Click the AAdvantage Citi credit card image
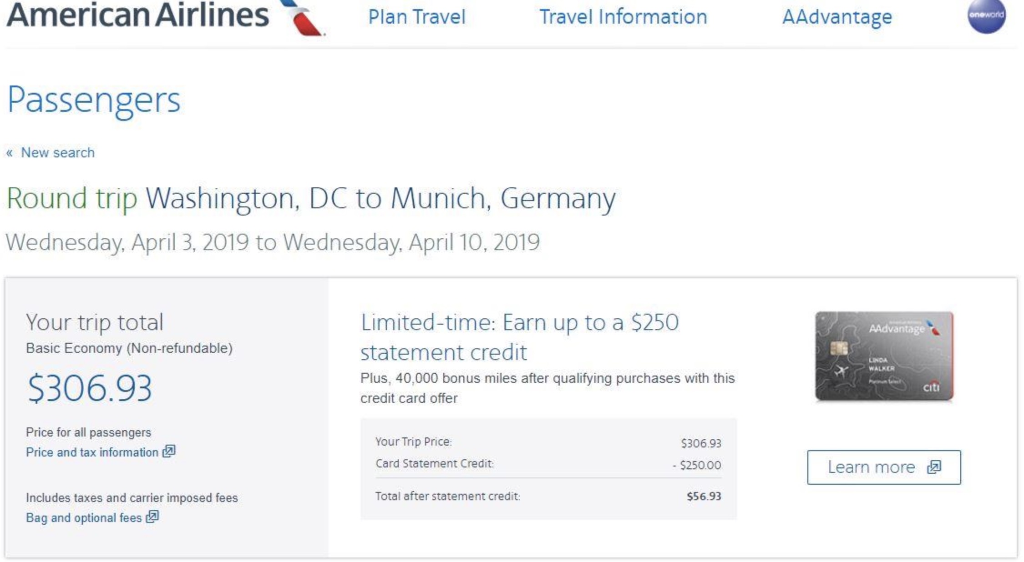The image size is (1024, 562). [x=884, y=356]
